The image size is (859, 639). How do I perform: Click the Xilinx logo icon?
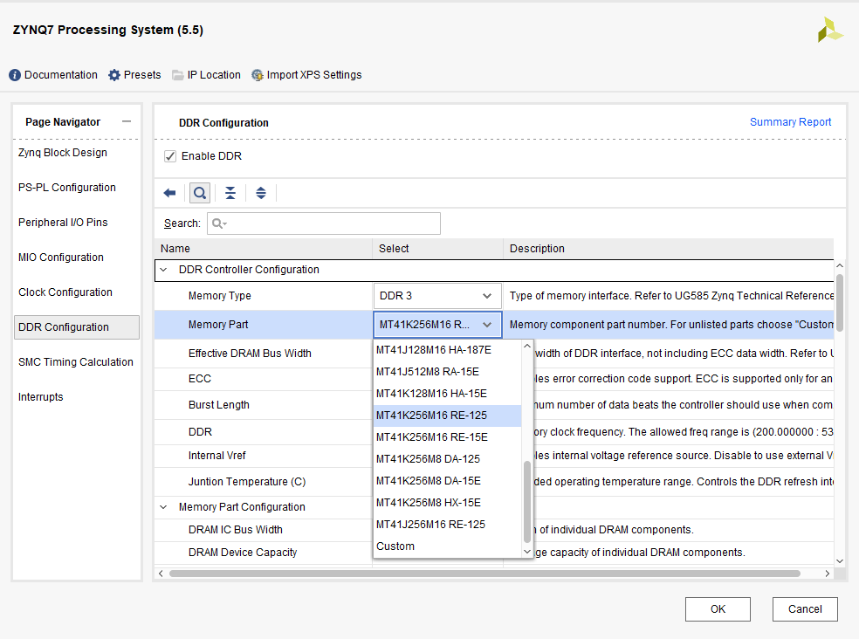point(830,31)
